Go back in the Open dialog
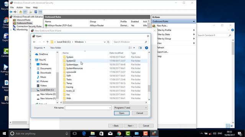The image size is (245, 137). [x=34, y=42]
